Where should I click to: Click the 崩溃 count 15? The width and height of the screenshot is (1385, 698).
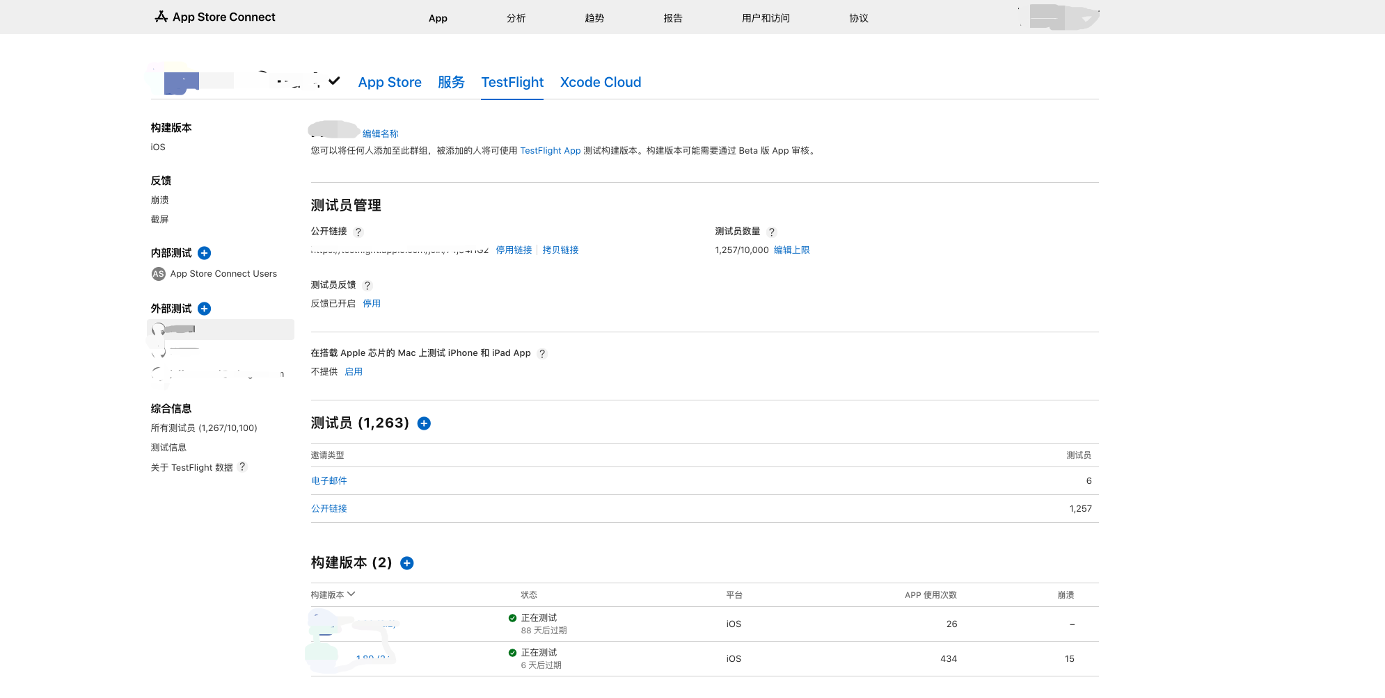coord(1070,659)
